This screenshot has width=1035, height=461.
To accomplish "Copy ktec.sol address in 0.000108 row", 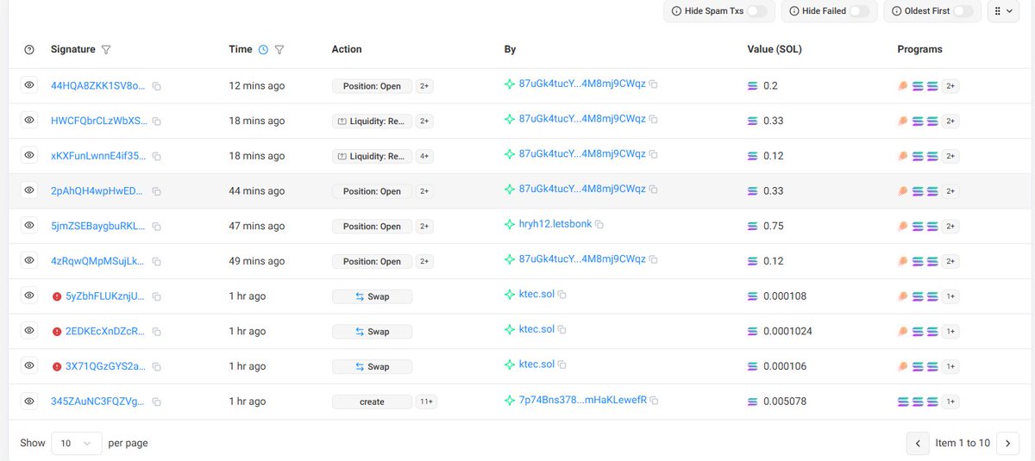I will (562, 295).
